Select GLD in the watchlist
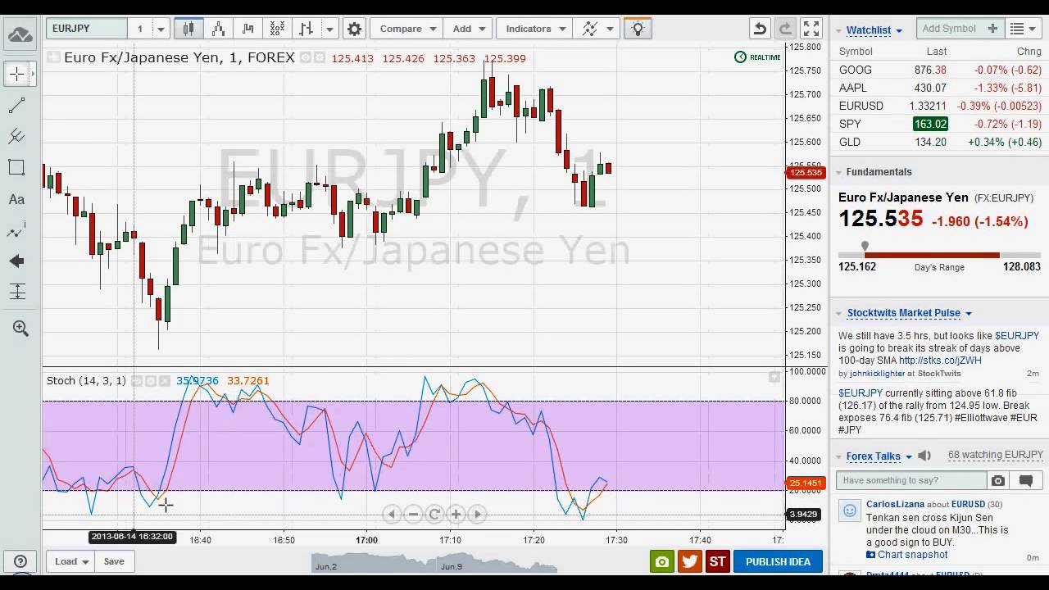 pos(940,142)
